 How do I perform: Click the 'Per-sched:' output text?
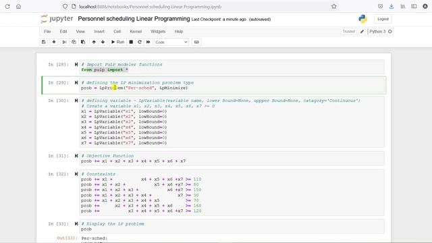click(x=94, y=238)
